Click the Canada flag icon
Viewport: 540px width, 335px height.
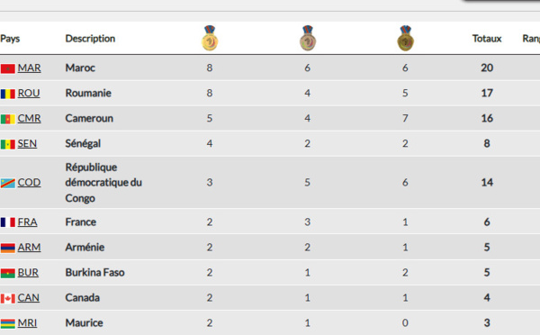[x=7, y=298]
